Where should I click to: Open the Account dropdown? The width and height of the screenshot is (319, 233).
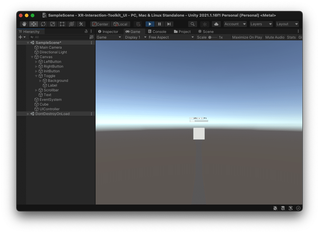tap(235, 24)
